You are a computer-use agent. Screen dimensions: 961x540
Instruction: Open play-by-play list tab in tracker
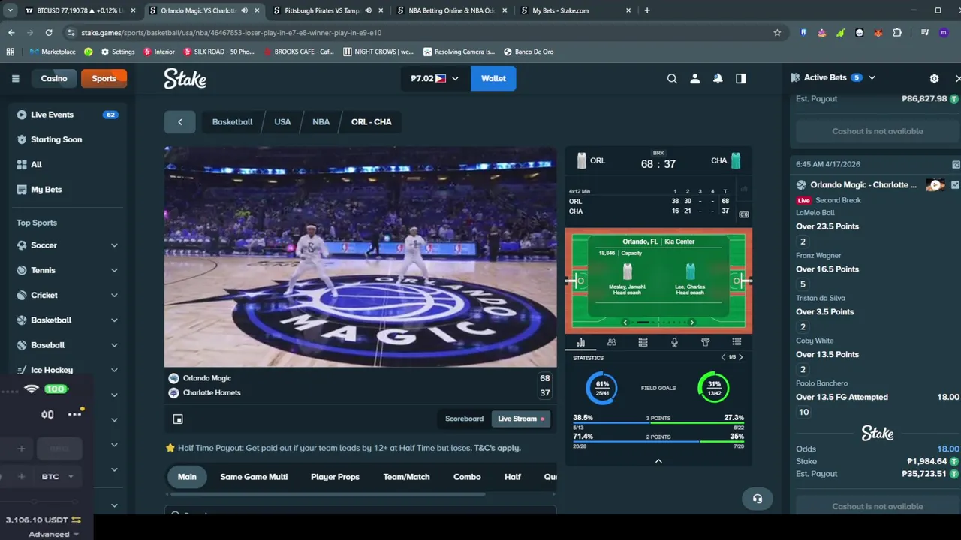(737, 342)
